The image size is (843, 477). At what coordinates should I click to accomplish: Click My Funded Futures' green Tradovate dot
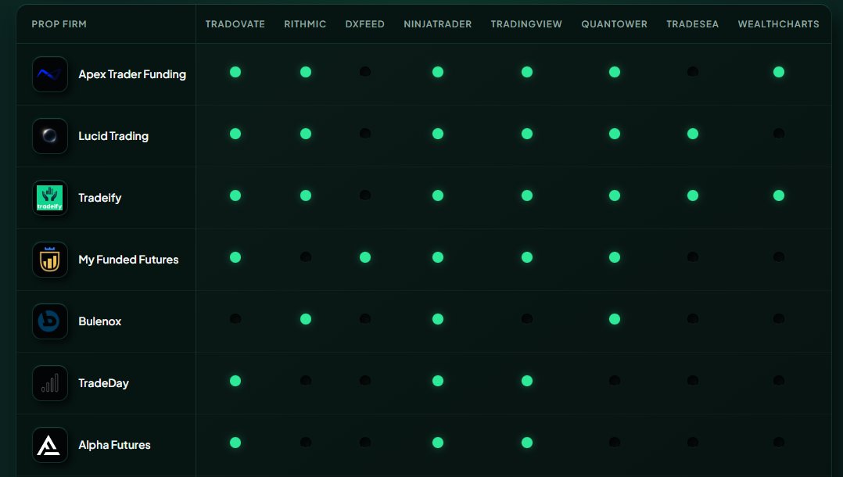click(x=235, y=257)
